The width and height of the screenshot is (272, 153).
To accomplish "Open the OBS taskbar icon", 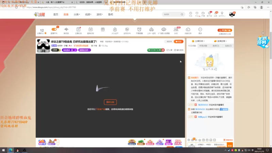I will 24,150.
